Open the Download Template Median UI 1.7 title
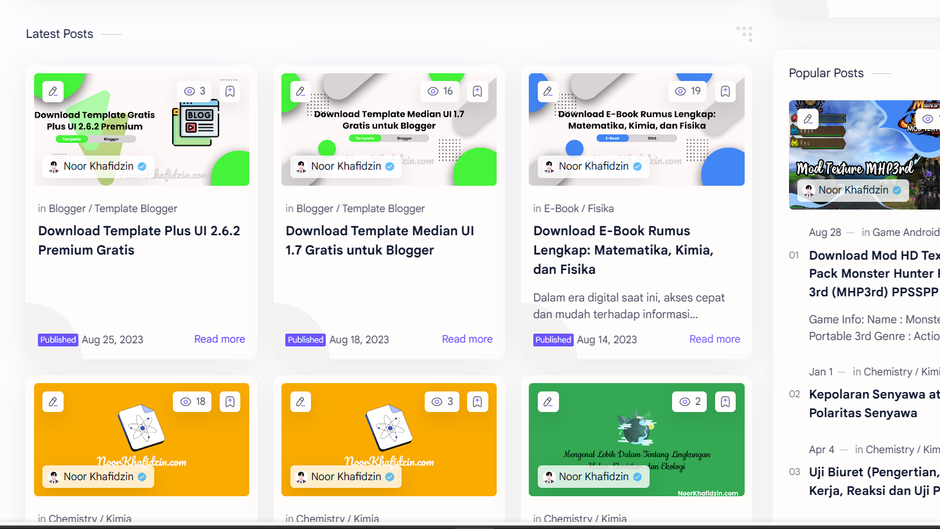Screen dimensions: 940x529 [379, 240]
